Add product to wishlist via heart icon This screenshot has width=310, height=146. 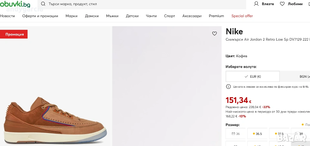[x=215, y=34]
